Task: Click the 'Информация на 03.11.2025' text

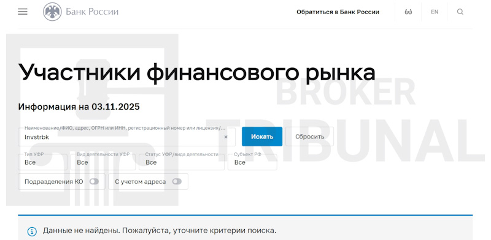Action: coord(79,107)
